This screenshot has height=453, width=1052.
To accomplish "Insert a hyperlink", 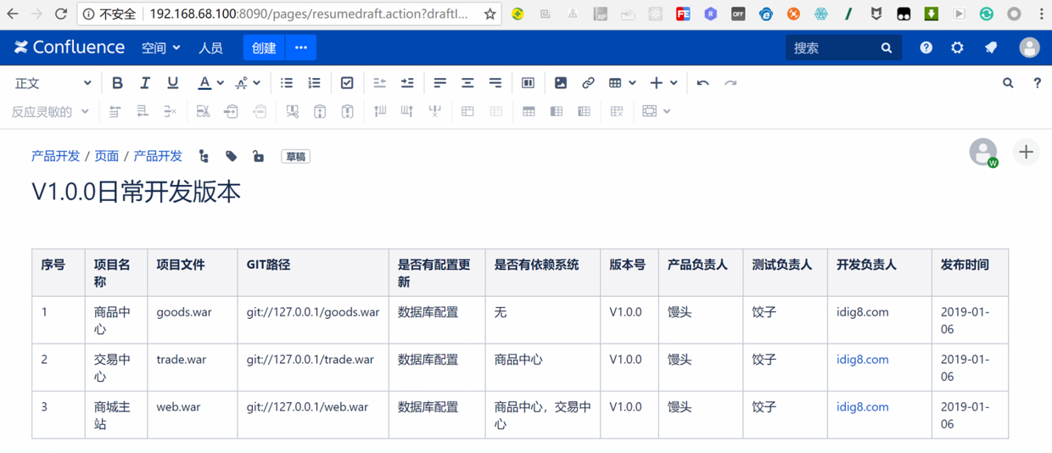I will pos(588,83).
